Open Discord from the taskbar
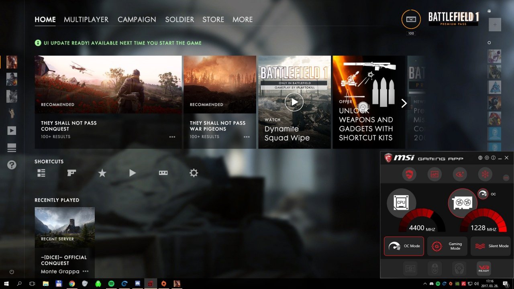 [137, 283]
